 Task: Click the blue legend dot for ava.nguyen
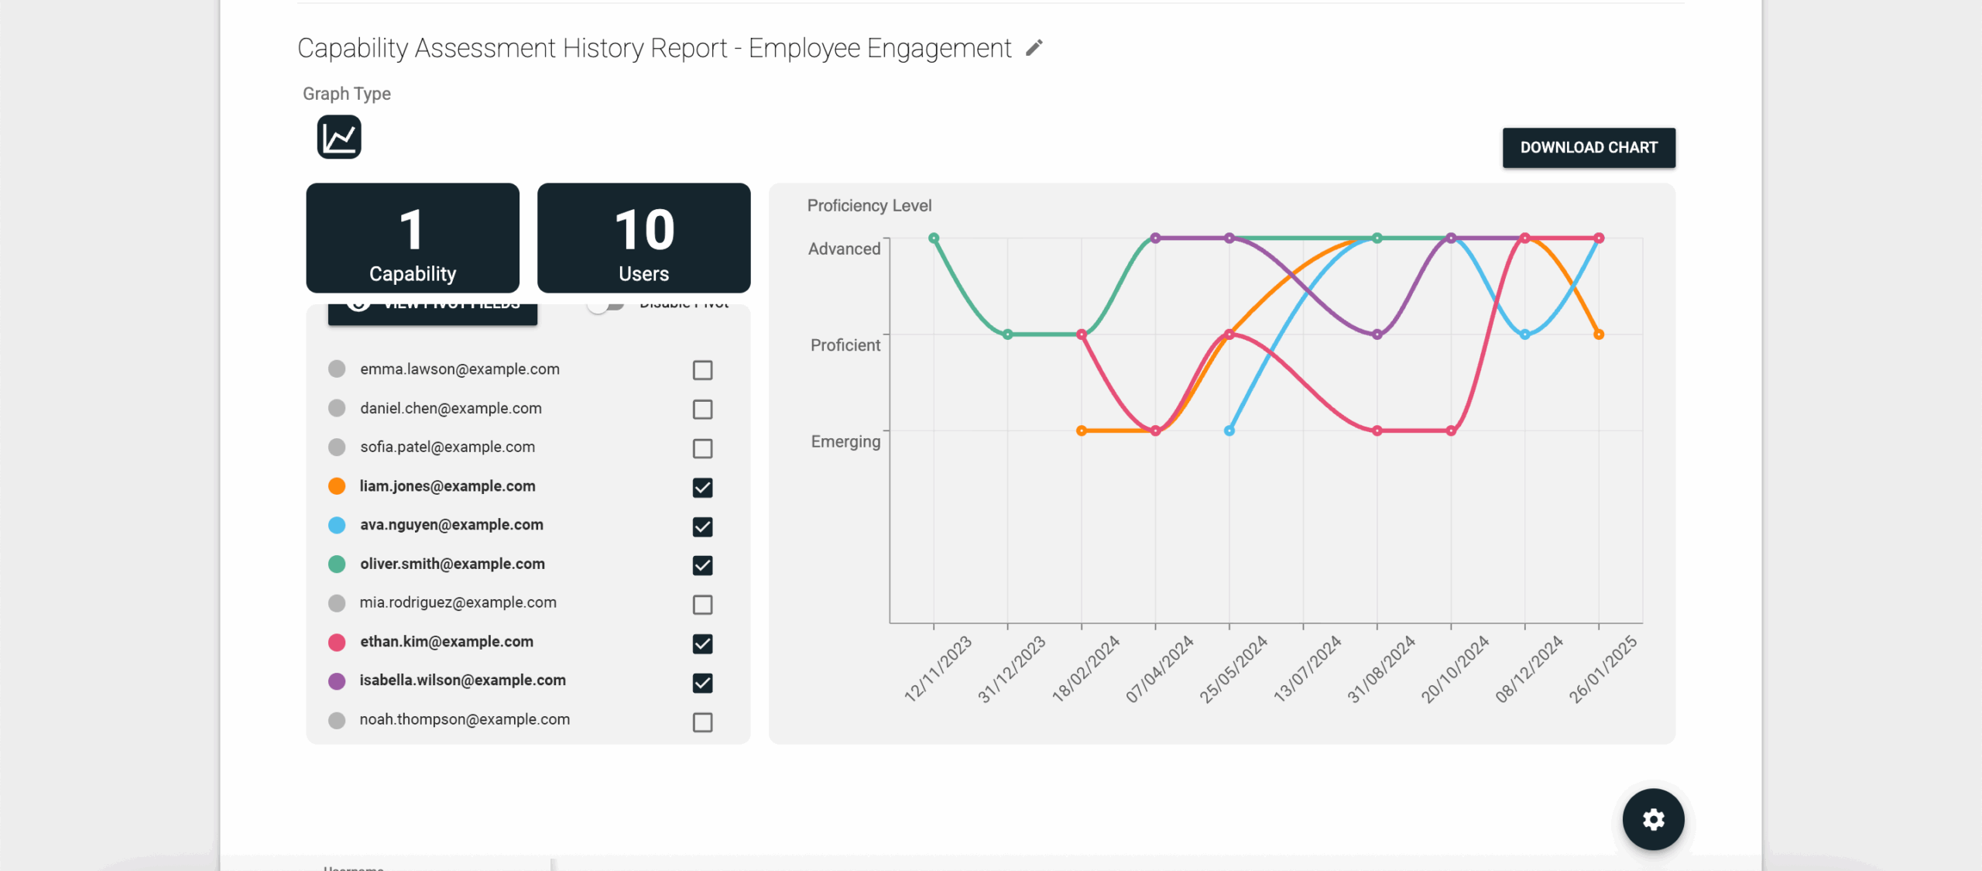click(337, 525)
